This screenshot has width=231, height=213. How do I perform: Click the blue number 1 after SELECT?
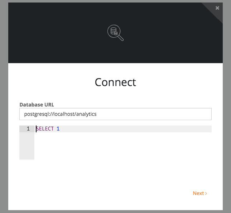pyautogui.click(x=58, y=129)
